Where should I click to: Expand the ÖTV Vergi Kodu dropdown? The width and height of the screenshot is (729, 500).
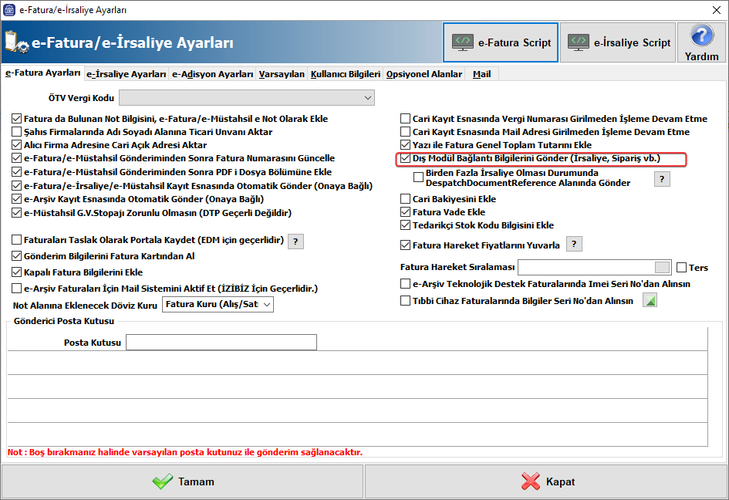(367, 98)
